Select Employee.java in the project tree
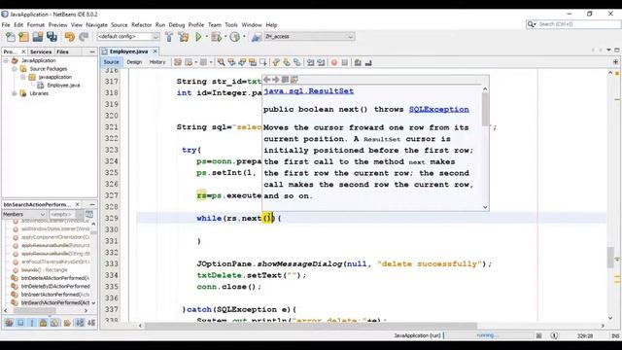 63,86
